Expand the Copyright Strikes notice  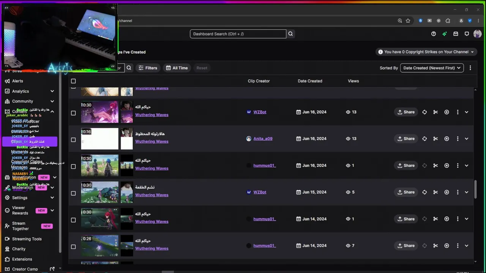click(x=472, y=52)
